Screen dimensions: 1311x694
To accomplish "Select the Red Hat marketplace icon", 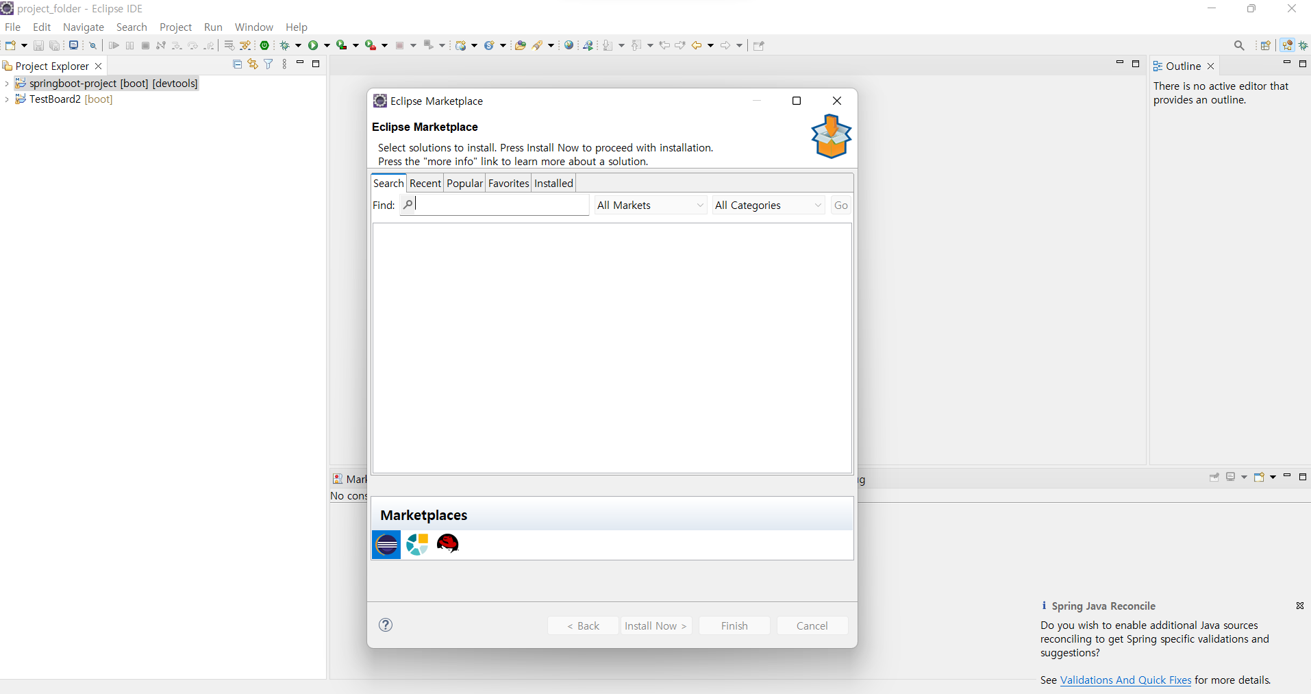I will click(x=447, y=544).
